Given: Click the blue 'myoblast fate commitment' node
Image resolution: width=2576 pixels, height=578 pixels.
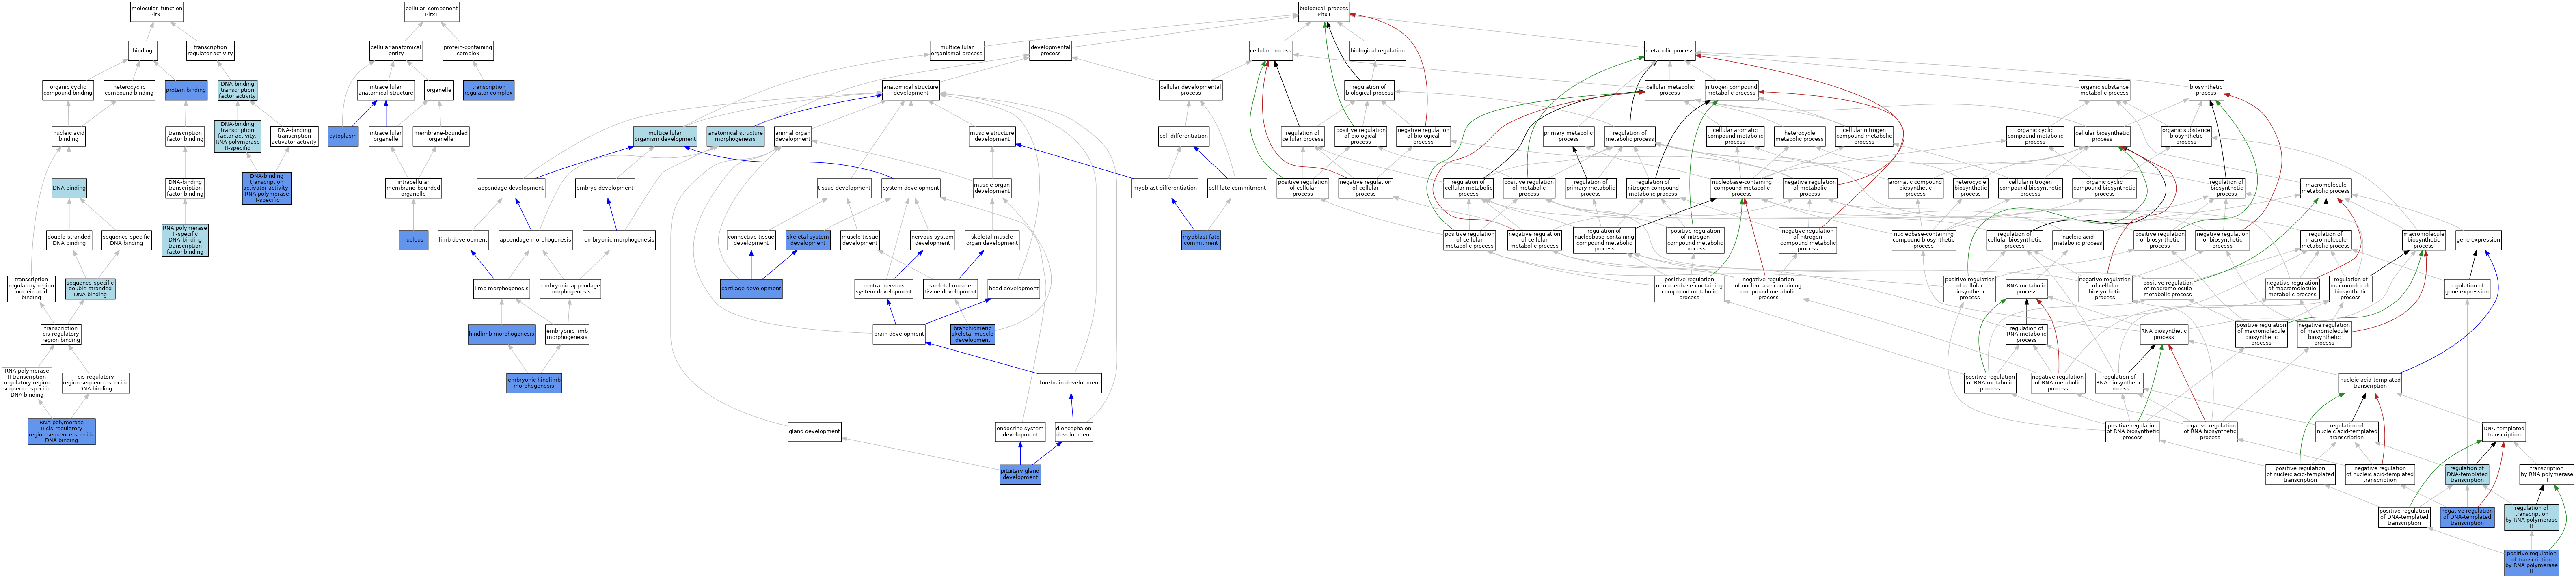Looking at the screenshot, I should coord(1200,240).
